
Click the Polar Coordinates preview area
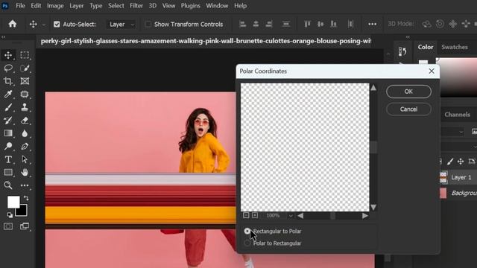(305, 147)
